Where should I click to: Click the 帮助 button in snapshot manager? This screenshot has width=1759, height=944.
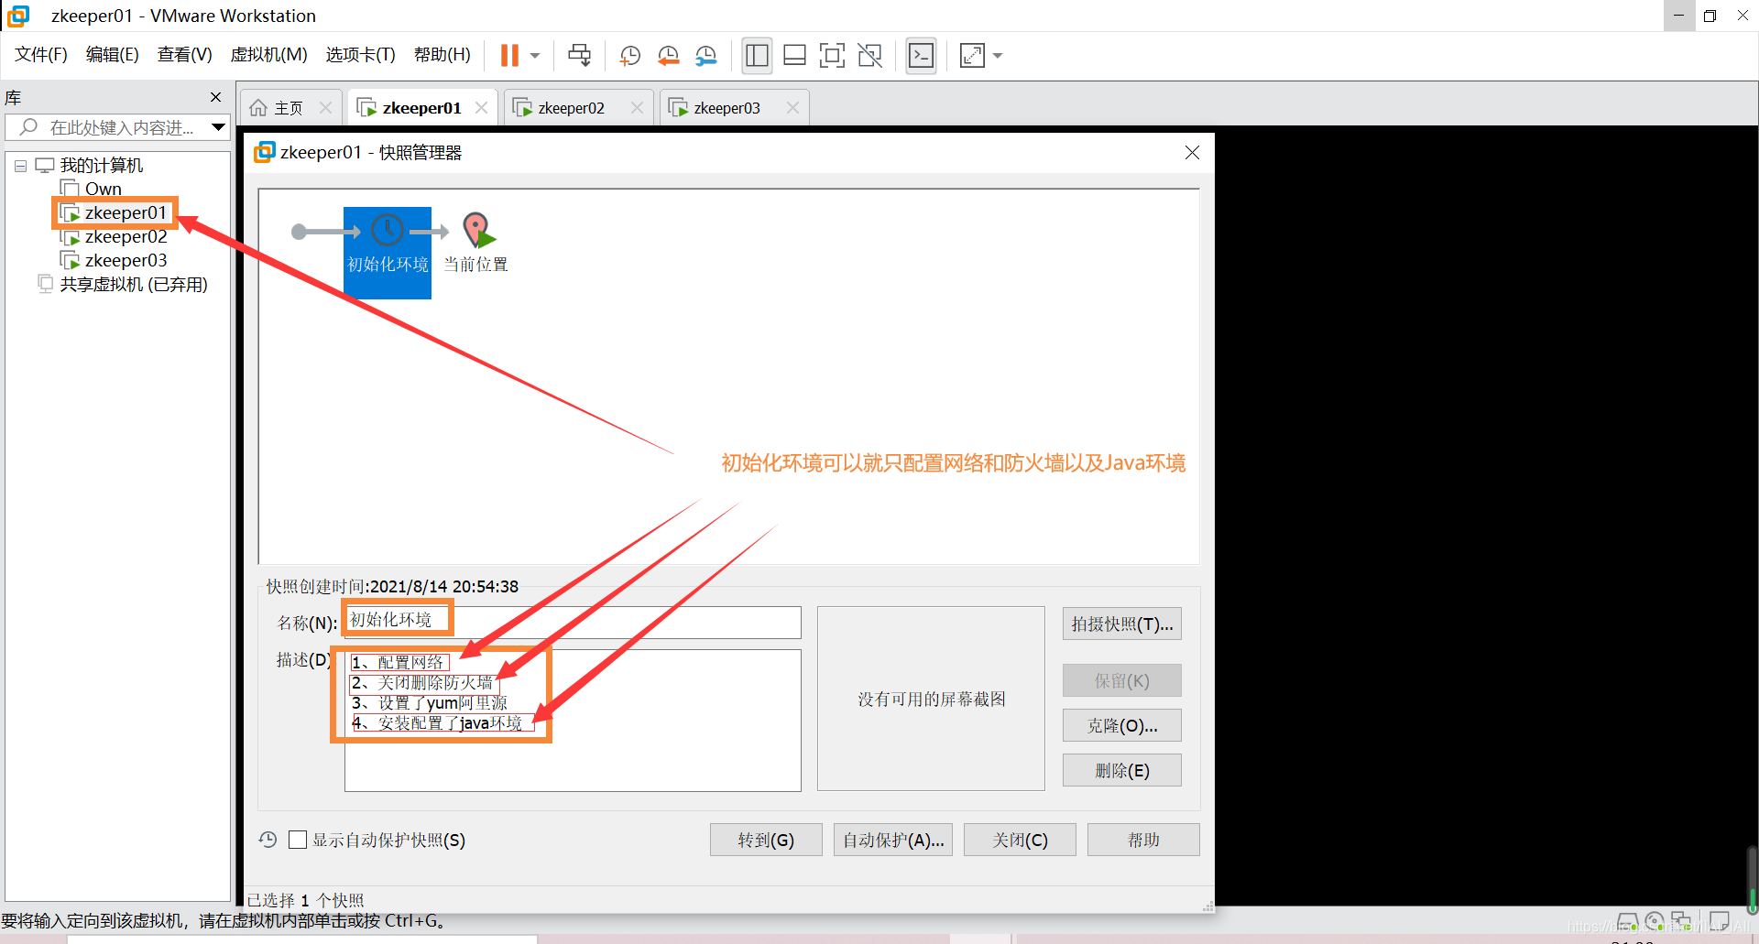pyautogui.click(x=1143, y=840)
